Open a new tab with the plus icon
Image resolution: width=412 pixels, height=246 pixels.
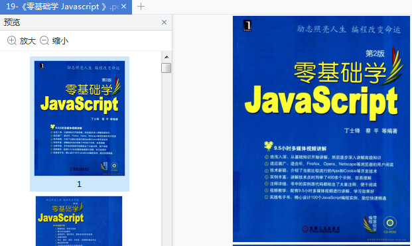click(141, 7)
